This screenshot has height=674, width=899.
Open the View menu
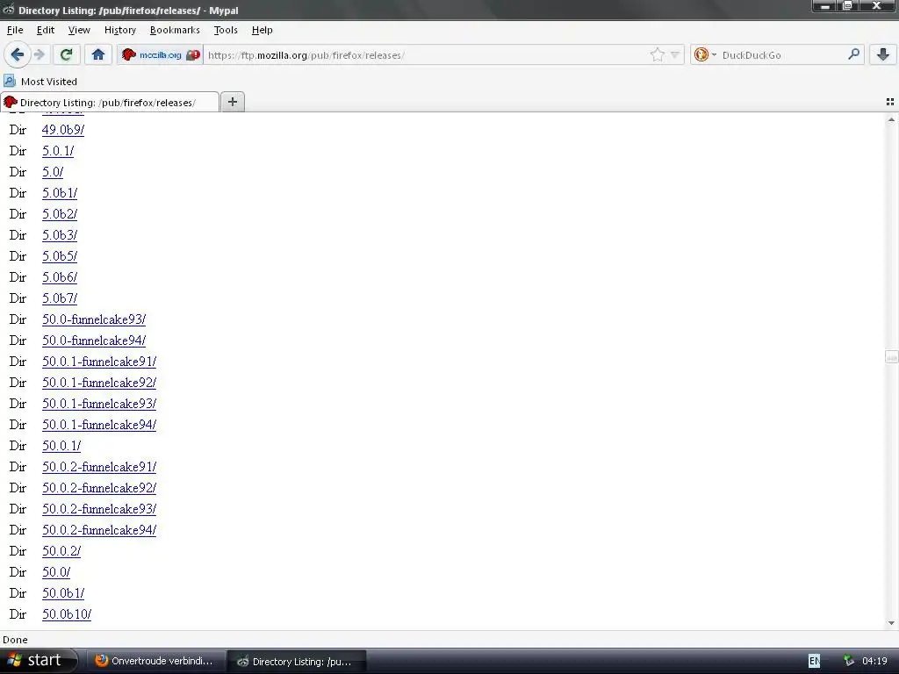(x=79, y=30)
